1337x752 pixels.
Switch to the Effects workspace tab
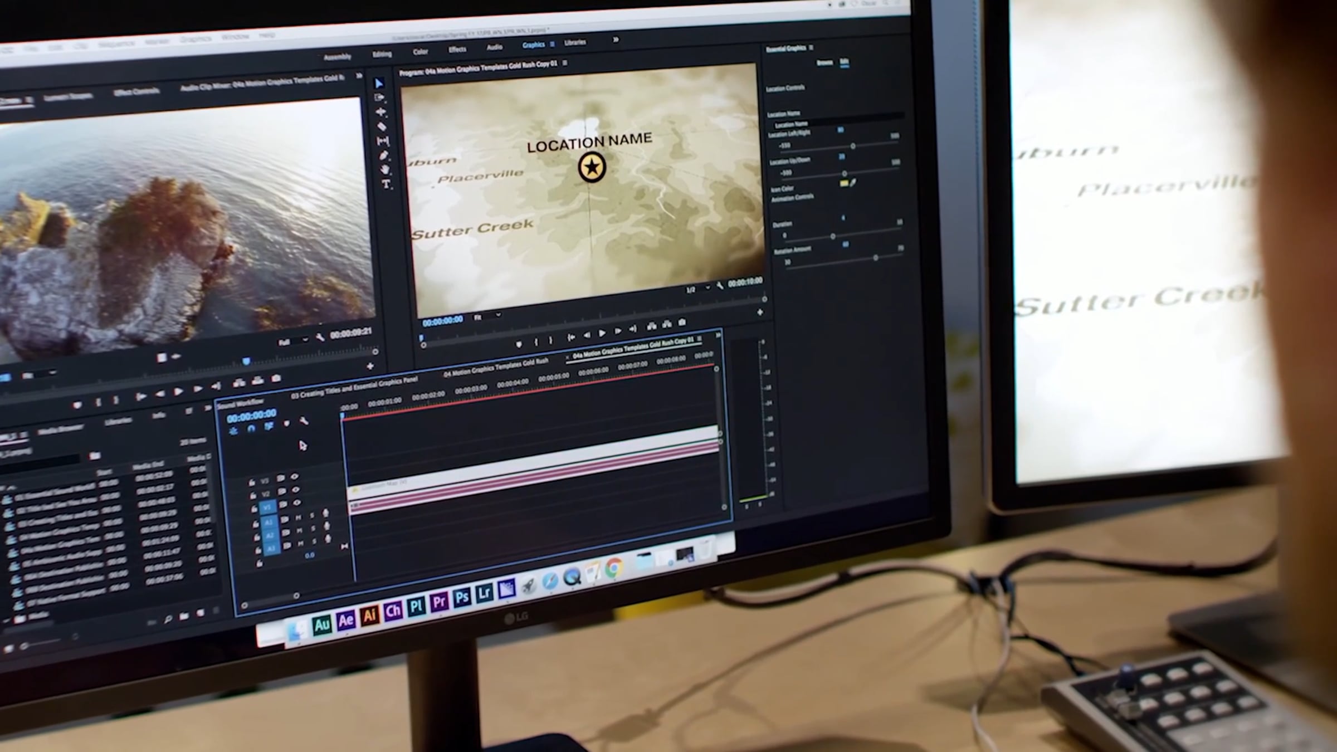pyautogui.click(x=457, y=50)
